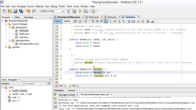Open the Files panel tab
The width and height of the screenshot is (196, 110).
coord(17,17)
